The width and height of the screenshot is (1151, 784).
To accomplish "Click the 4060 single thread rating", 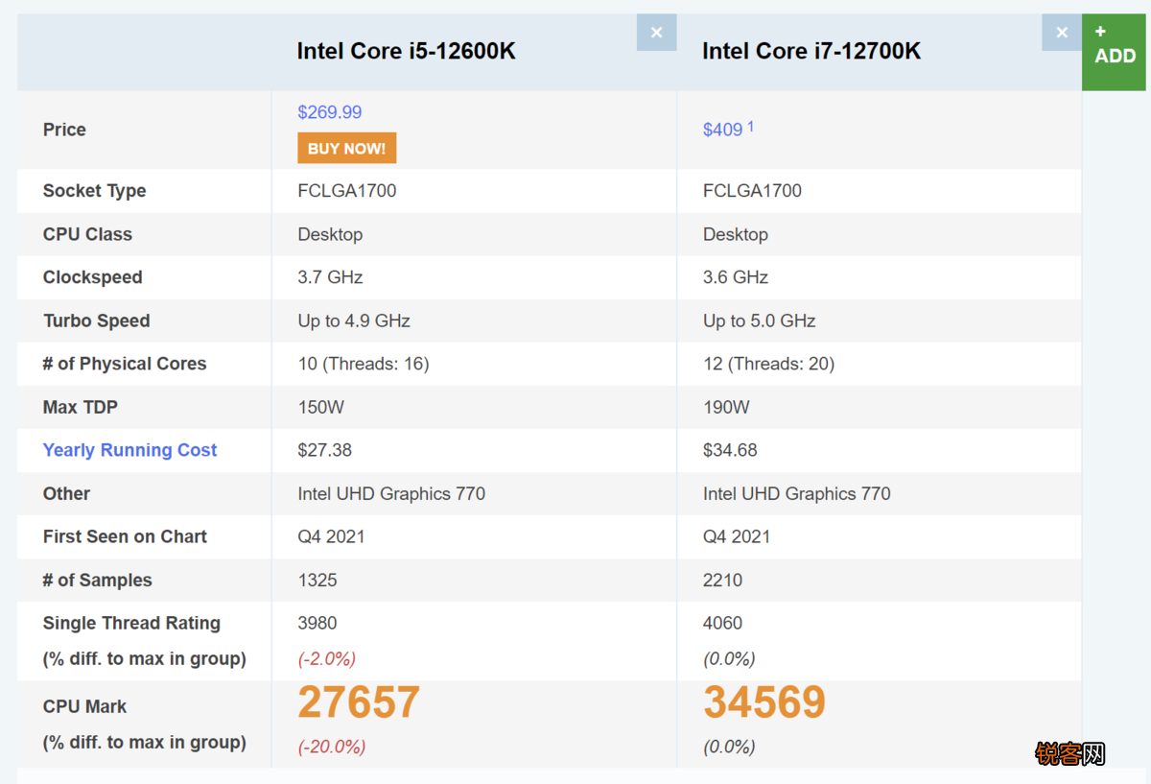I will 723,623.
